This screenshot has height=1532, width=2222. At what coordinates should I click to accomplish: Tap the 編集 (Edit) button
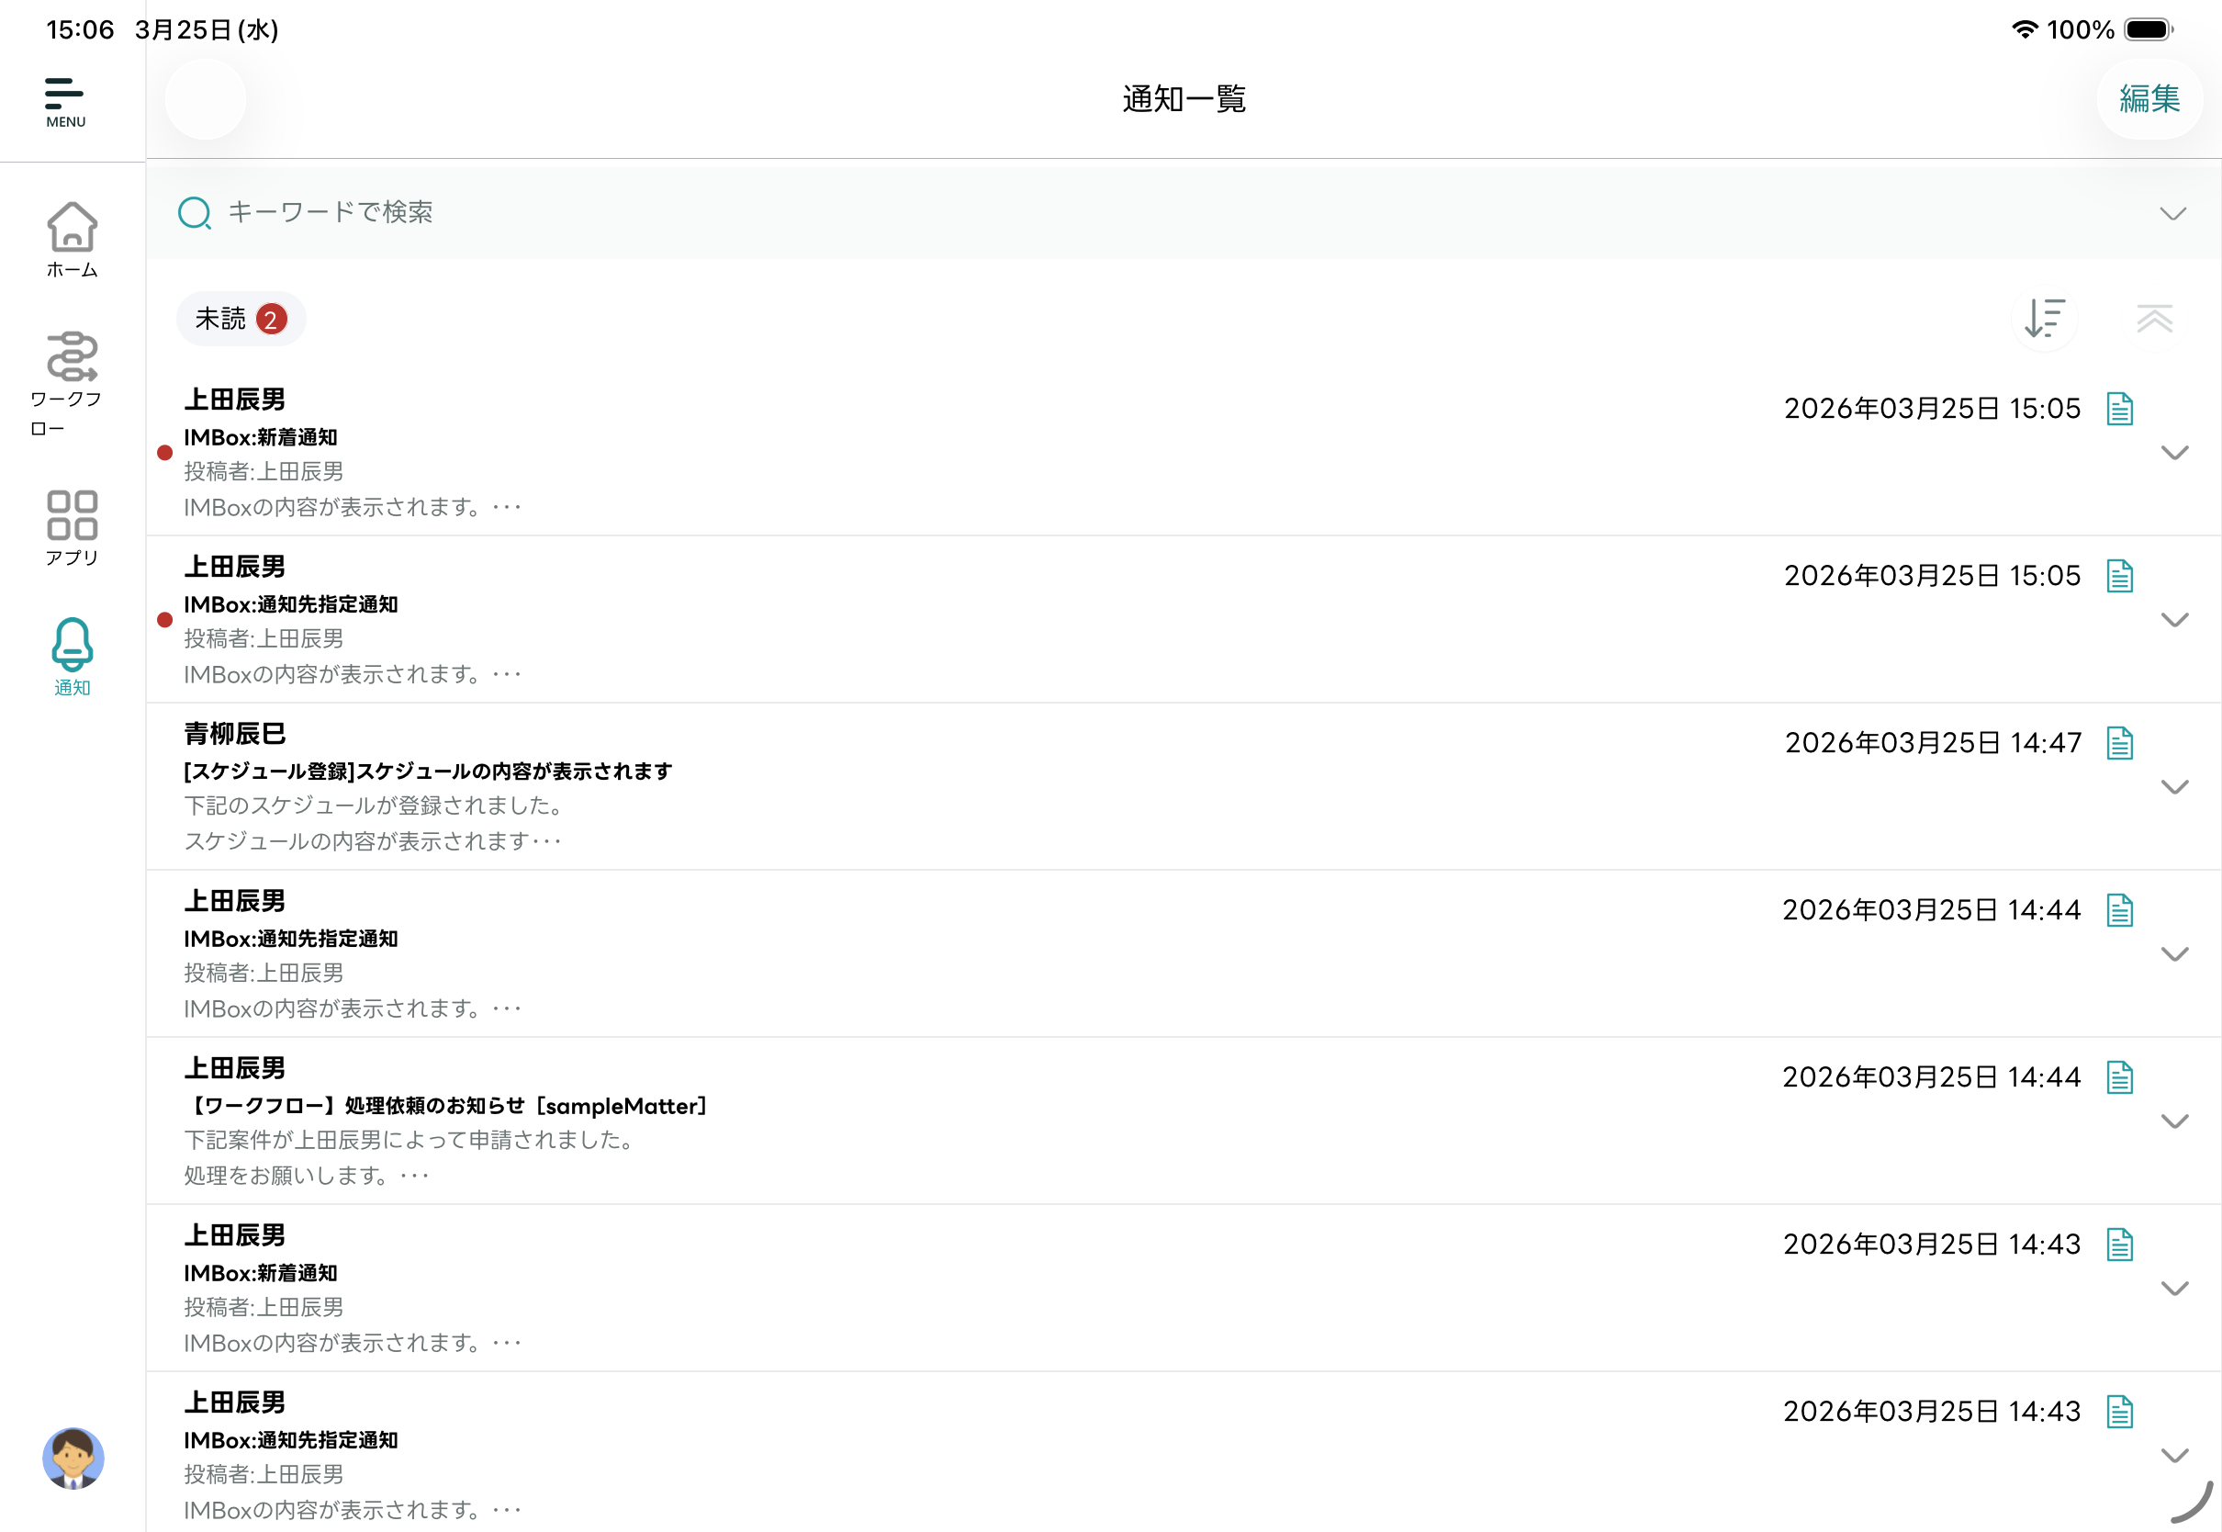pyautogui.click(x=2149, y=99)
